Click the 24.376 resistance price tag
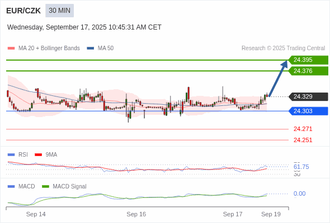Image resolution: width=330 pixels, height=223 pixels. pyautogui.click(x=308, y=71)
